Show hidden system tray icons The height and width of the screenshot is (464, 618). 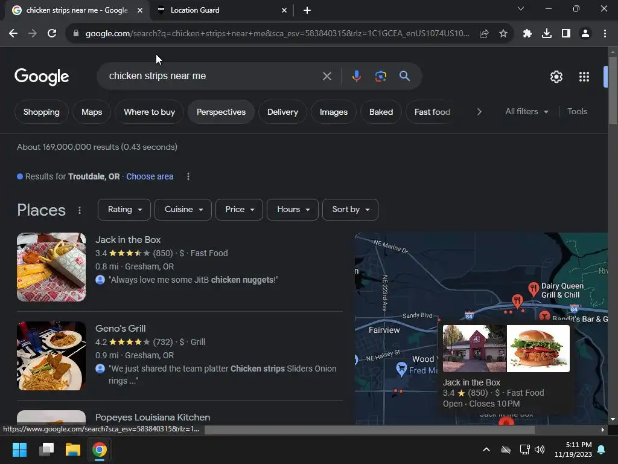pos(486,449)
